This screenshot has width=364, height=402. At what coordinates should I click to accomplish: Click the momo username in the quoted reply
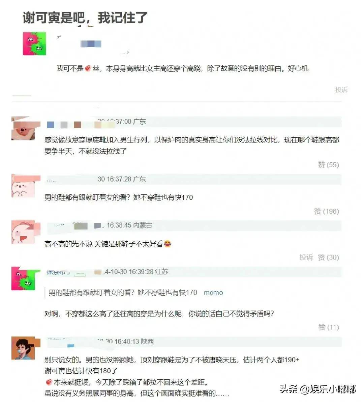(213, 293)
